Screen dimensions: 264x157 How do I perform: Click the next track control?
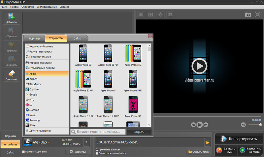click(206, 125)
